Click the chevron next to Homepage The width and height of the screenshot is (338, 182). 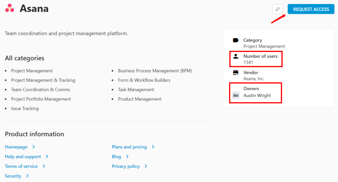coord(34,147)
